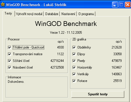Click the op/s header in Procesor group

pos(61,42)
